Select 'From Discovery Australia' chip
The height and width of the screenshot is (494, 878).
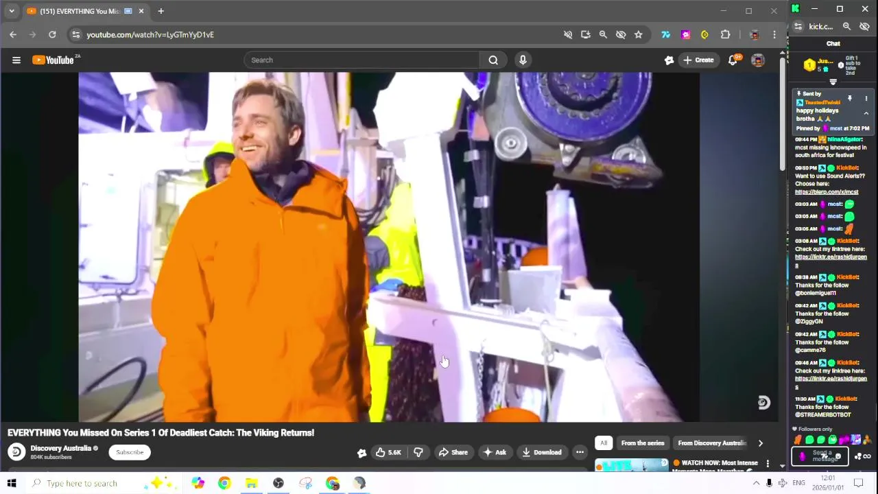click(711, 443)
